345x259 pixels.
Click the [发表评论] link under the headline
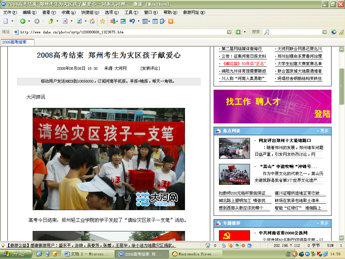[150, 68]
